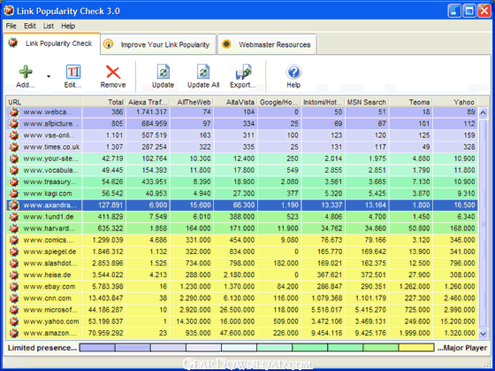Click the blue question mark Help icon
Viewport: 495px width, 371px height.
[293, 72]
